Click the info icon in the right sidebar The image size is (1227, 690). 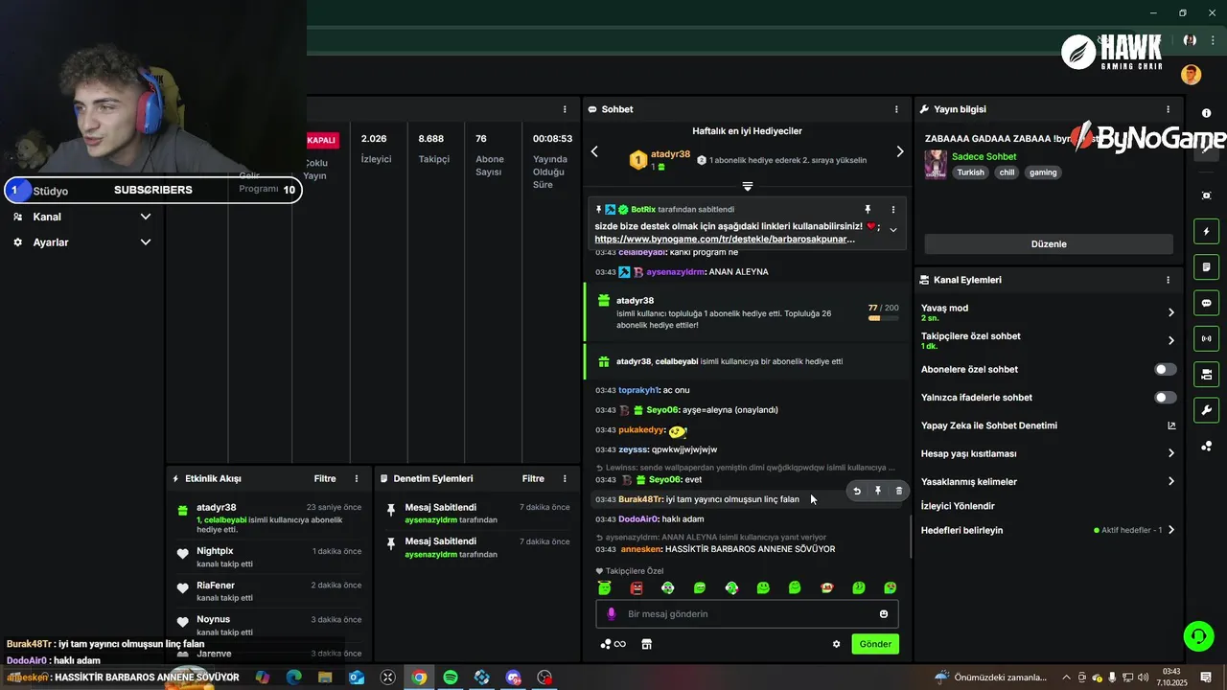(1206, 113)
